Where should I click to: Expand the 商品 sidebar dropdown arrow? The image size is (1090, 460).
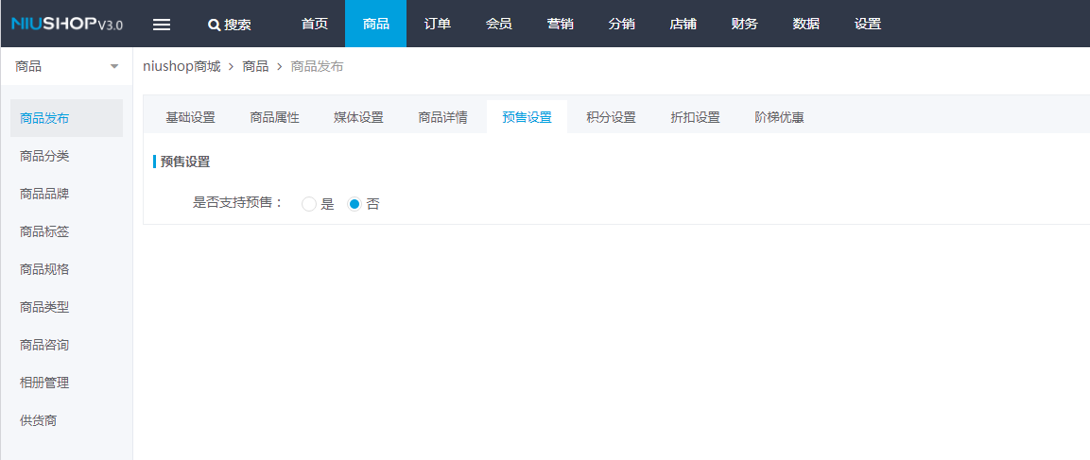coord(114,67)
